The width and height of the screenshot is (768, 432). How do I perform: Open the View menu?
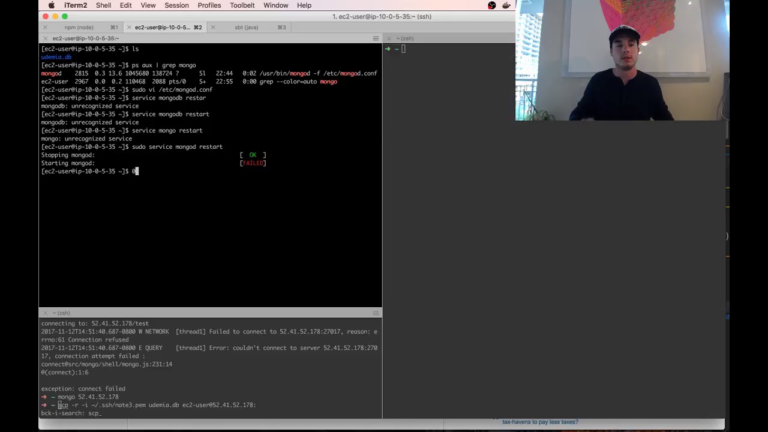(148, 5)
